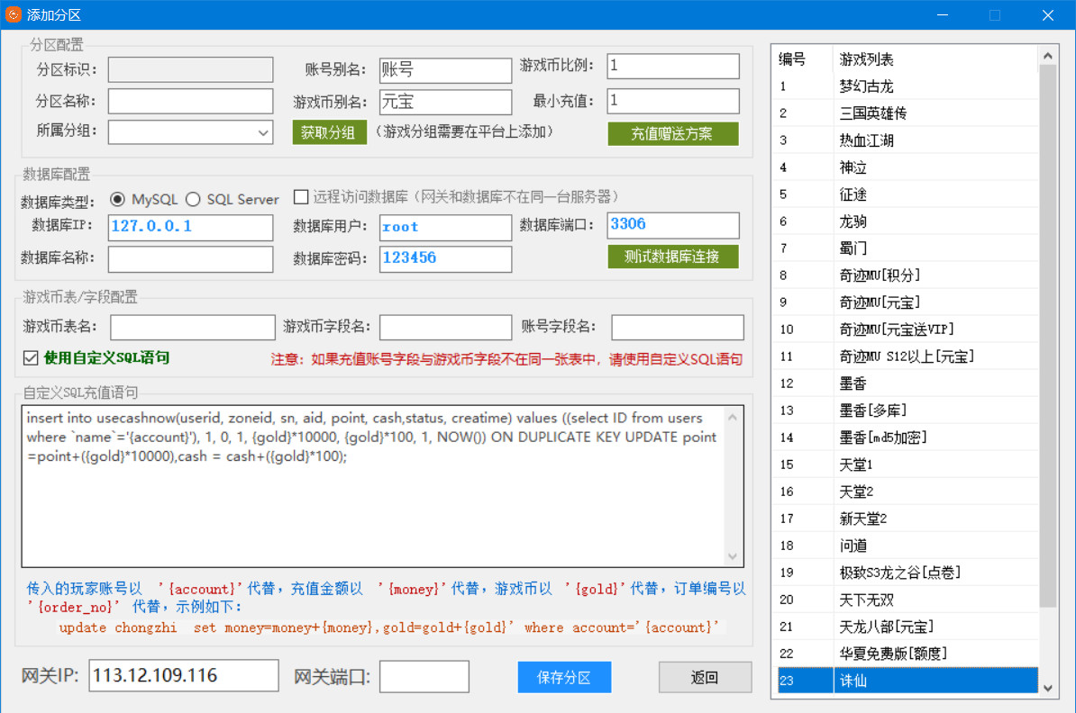This screenshot has width=1076, height=713.
Task: Select 梦幻古龙 in the game list
Action: click(x=866, y=86)
